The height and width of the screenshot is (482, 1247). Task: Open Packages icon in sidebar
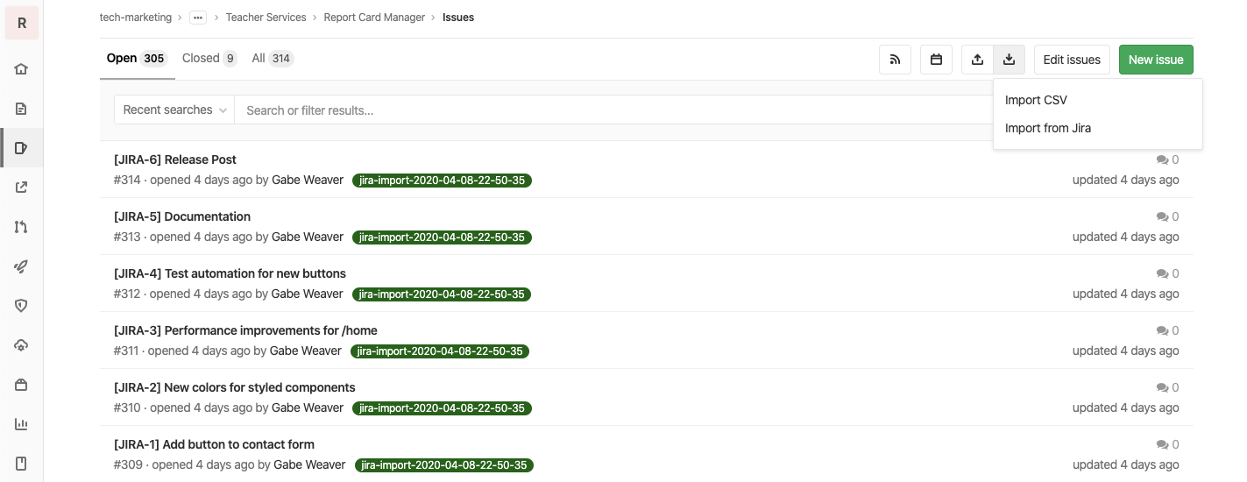coord(22,385)
